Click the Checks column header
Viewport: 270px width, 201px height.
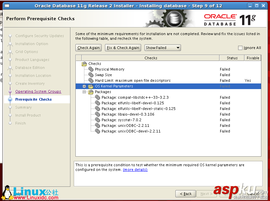pyautogui.click(x=151, y=58)
